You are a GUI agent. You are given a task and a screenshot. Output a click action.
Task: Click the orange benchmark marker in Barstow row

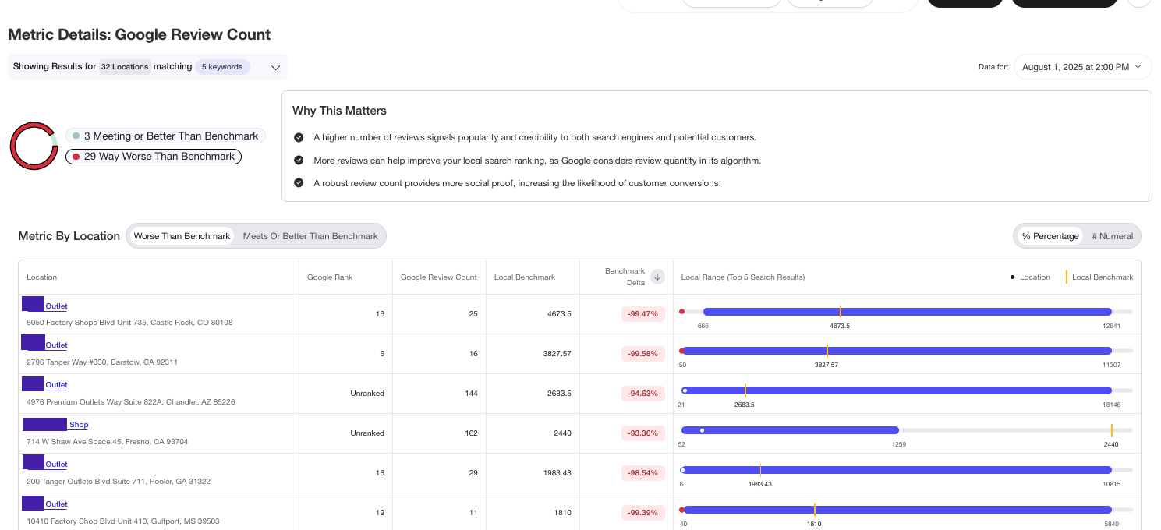click(827, 351)
